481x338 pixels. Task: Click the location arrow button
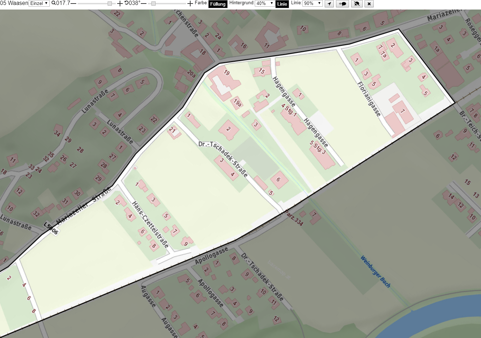tap(329, 4)
